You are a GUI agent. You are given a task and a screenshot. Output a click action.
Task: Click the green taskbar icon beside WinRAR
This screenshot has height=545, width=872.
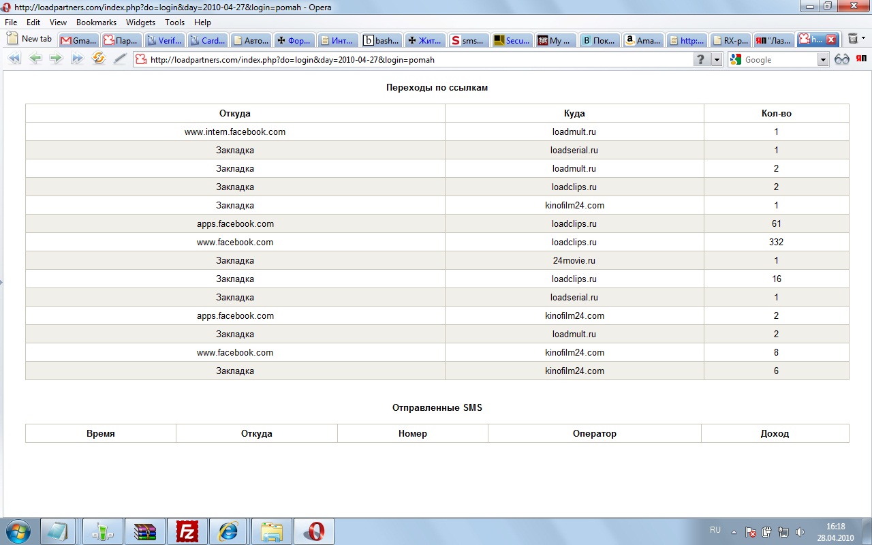coord(102,531)
